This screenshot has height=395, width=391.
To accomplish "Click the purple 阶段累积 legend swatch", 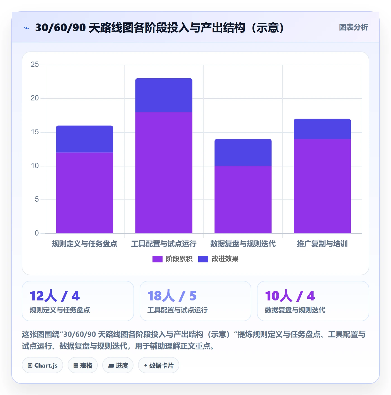I will (x=157, y=259).
